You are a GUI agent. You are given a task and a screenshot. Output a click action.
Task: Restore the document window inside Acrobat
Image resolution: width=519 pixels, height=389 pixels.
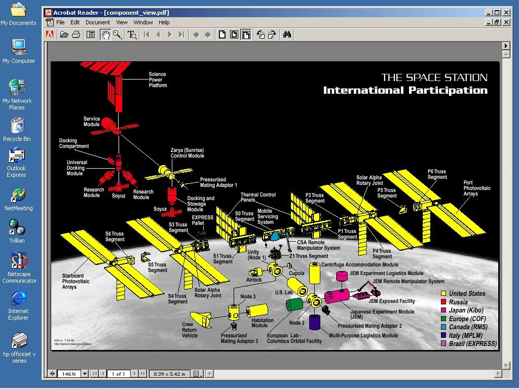(x=497, y=22)
